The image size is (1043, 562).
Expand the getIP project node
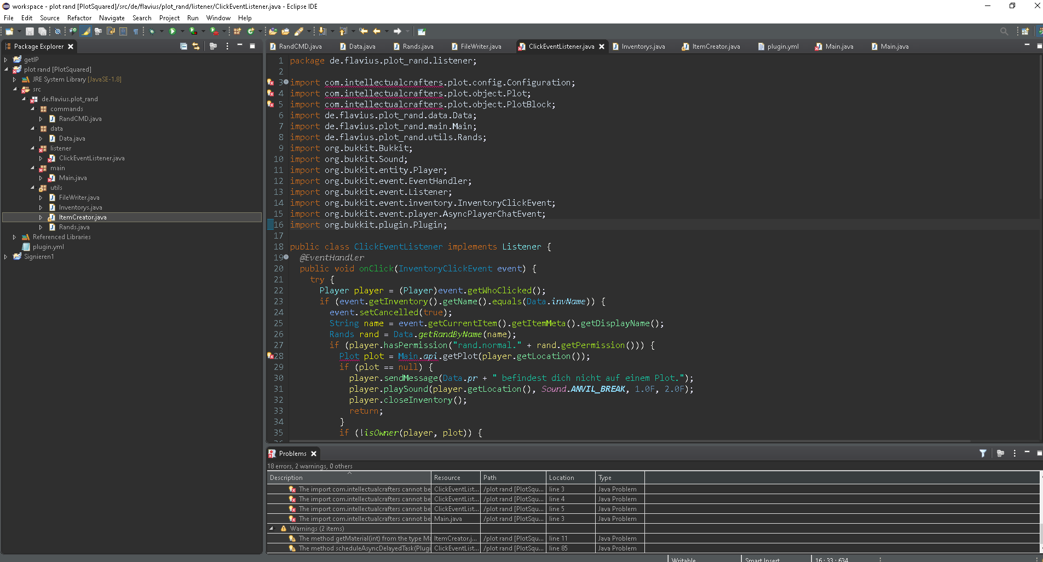coord(6,60)
